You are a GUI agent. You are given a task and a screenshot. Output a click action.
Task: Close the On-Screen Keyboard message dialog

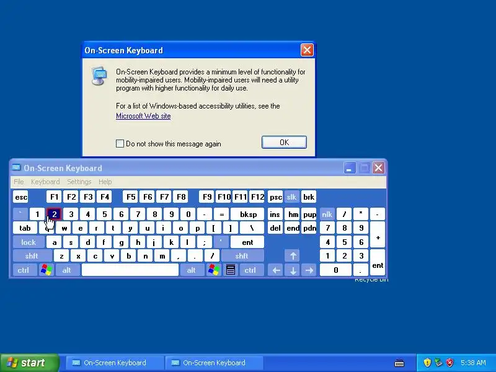pyautogui.click(x=306, y=50)
